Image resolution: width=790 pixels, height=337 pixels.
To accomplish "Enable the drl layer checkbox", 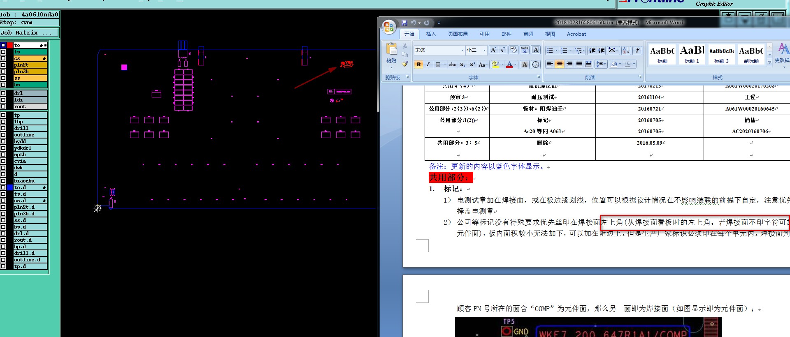I will pyautogui.click(x=3, y=93).
